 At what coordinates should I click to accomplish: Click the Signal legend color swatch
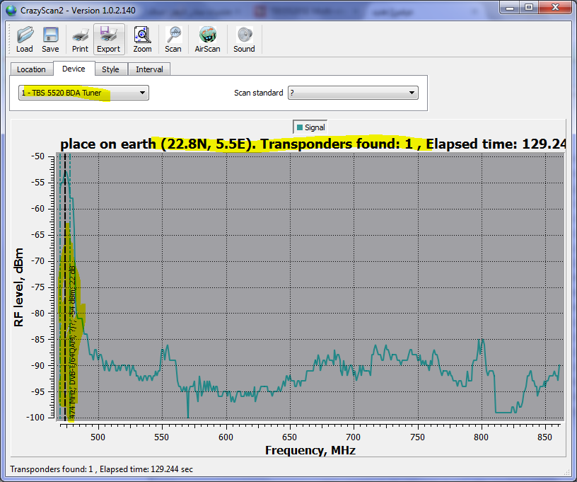(x=300, y=127)
